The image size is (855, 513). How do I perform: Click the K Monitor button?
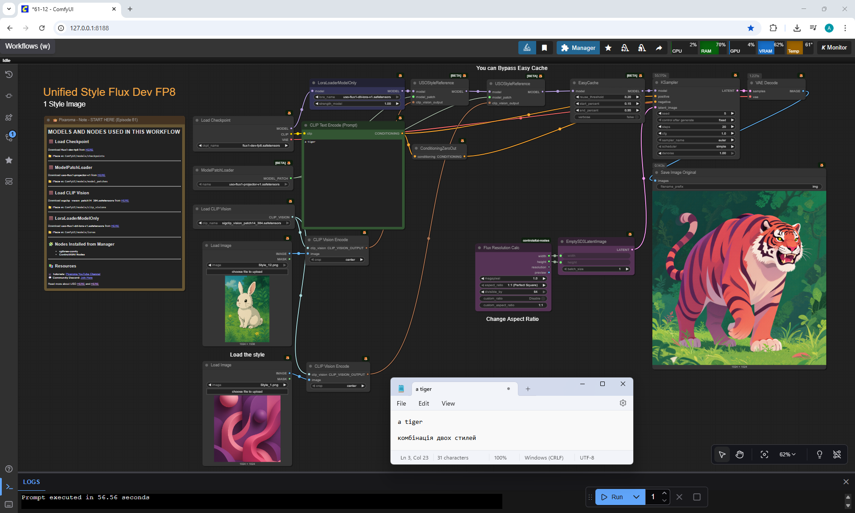coord(834,48)
